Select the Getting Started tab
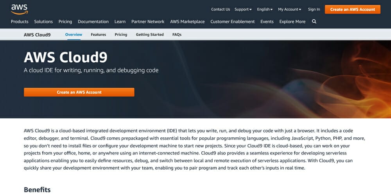 coord(150,35)
